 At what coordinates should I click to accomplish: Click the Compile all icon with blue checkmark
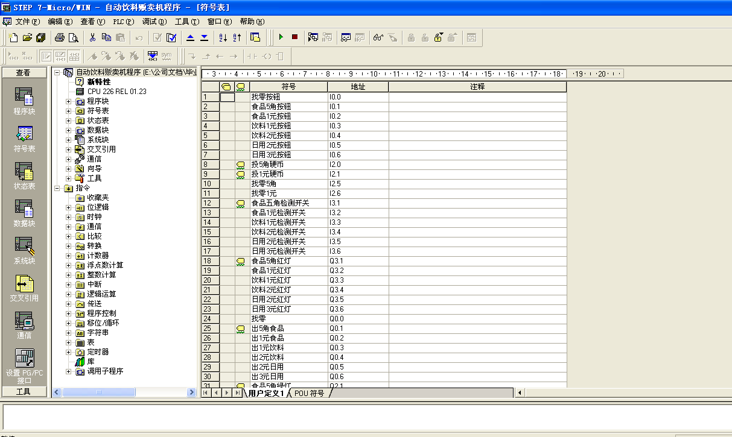point(171,37)
